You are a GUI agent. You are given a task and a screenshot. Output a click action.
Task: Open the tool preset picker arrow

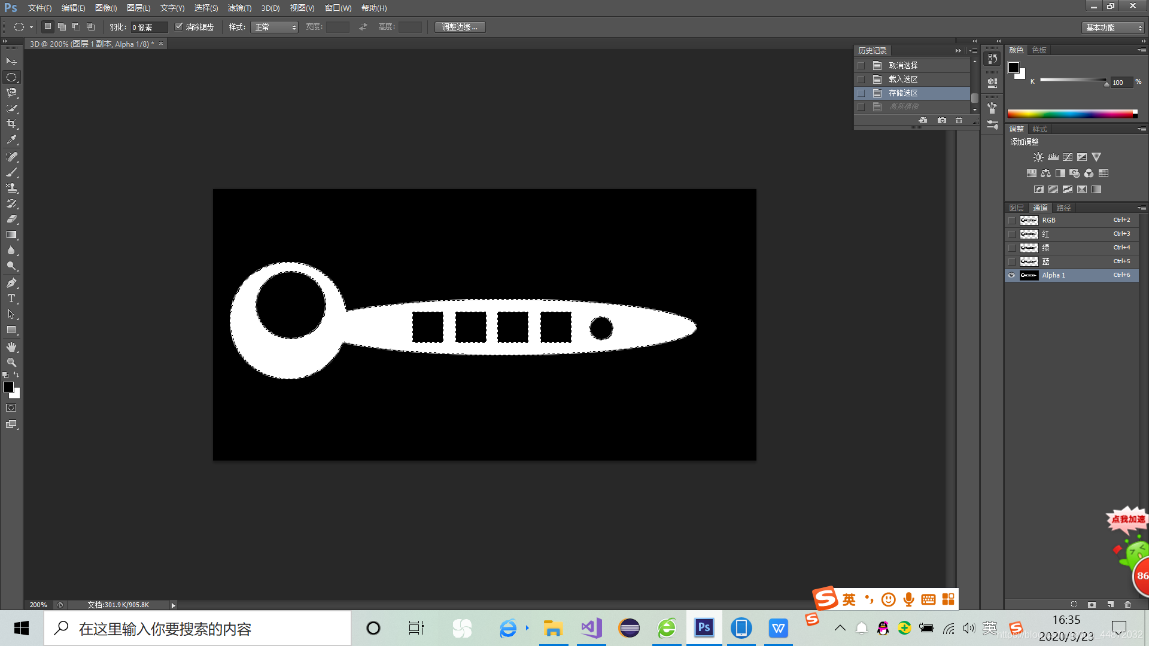[x=31, y=27]
